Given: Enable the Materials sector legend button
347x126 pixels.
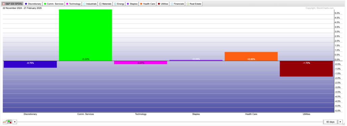Looking at the screenshot, I should click(x=105, y=4).
